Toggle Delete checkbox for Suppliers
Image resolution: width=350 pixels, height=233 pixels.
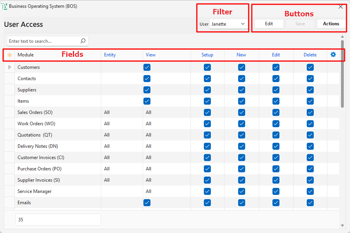310,90
